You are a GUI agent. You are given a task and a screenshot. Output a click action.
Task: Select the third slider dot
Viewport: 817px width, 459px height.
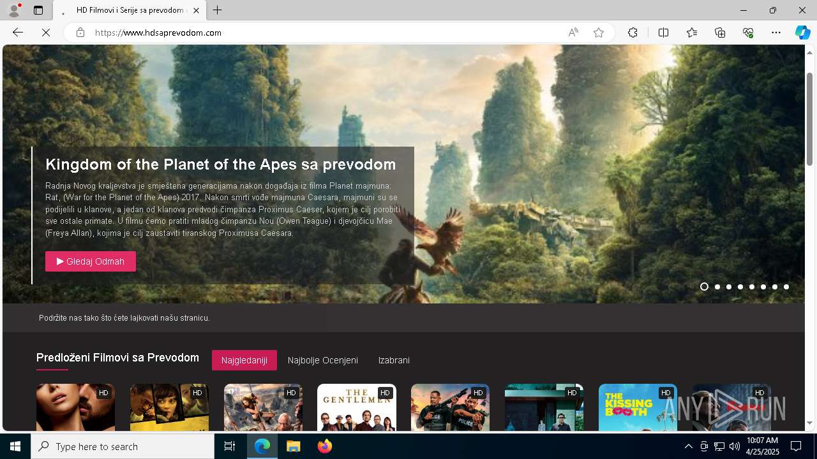729,287
